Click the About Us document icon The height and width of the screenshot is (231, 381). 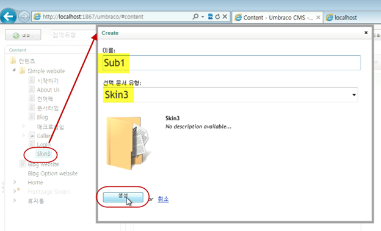coord(32,89)
